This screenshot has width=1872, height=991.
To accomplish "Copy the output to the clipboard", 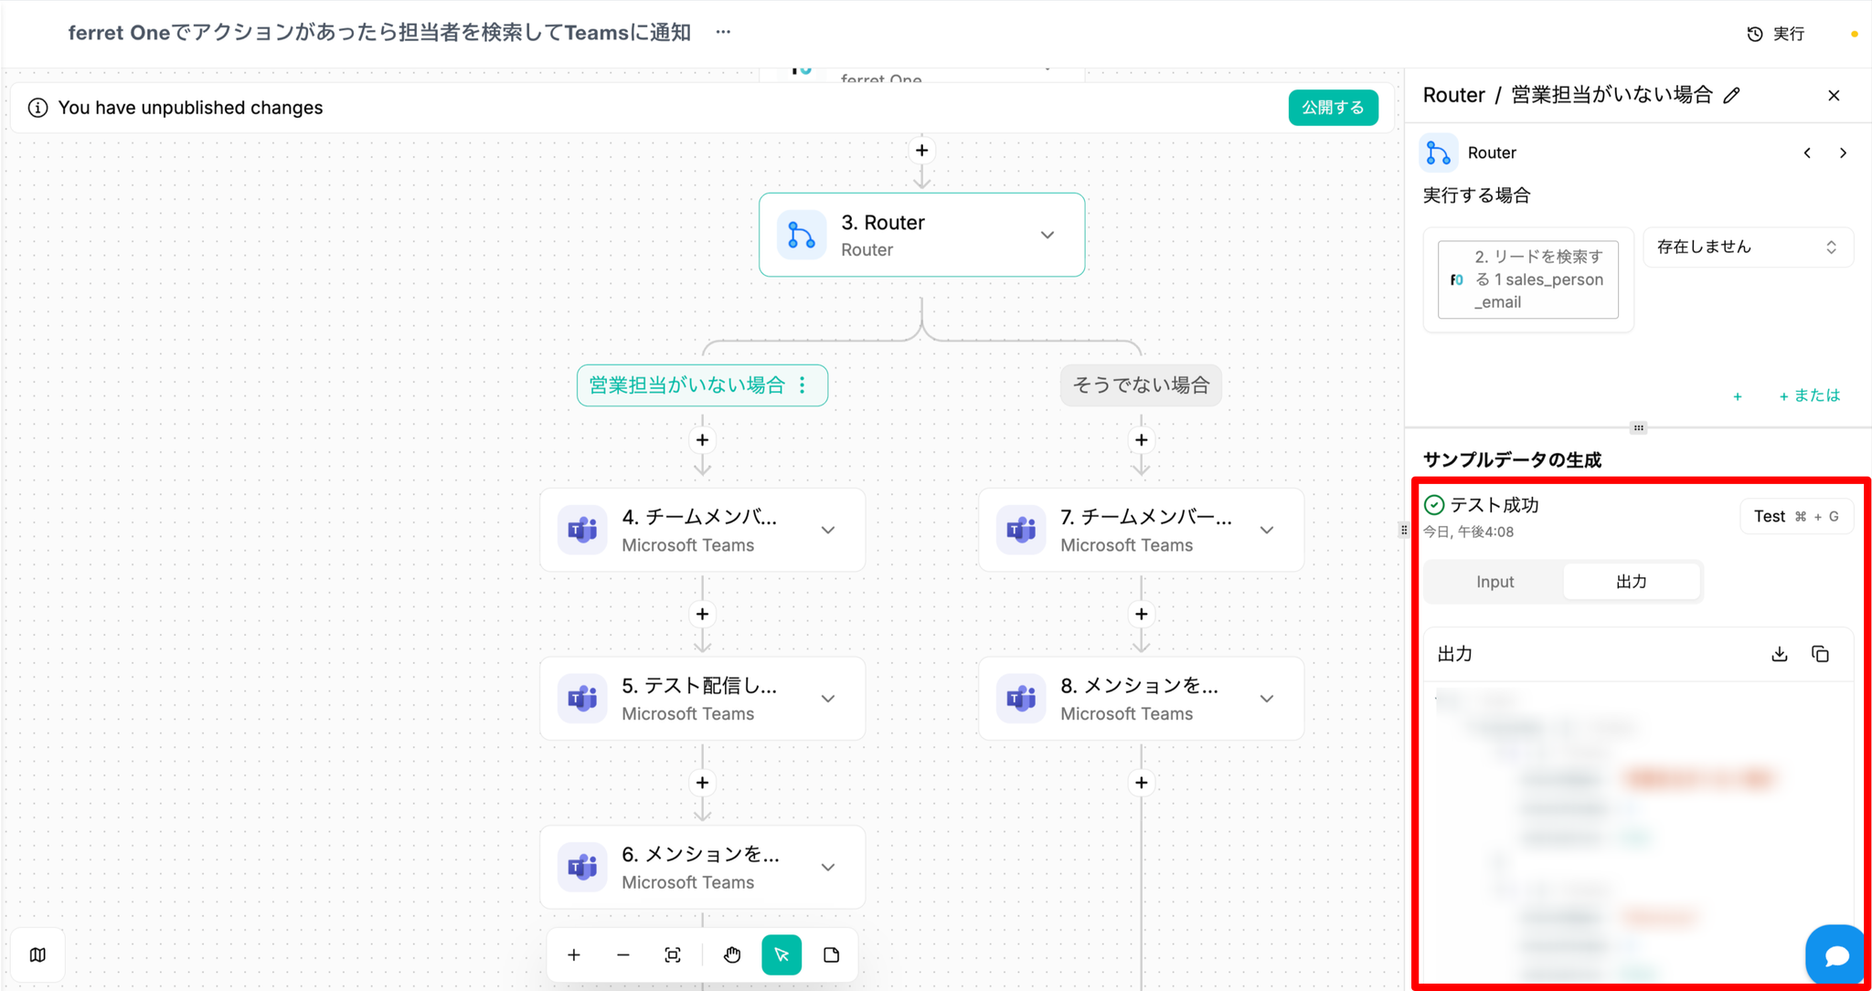I will coord(1820,654).
